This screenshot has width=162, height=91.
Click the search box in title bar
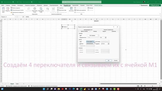pos(82,2)
